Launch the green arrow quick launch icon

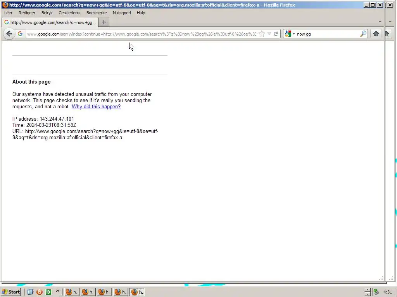pos(48,292)
